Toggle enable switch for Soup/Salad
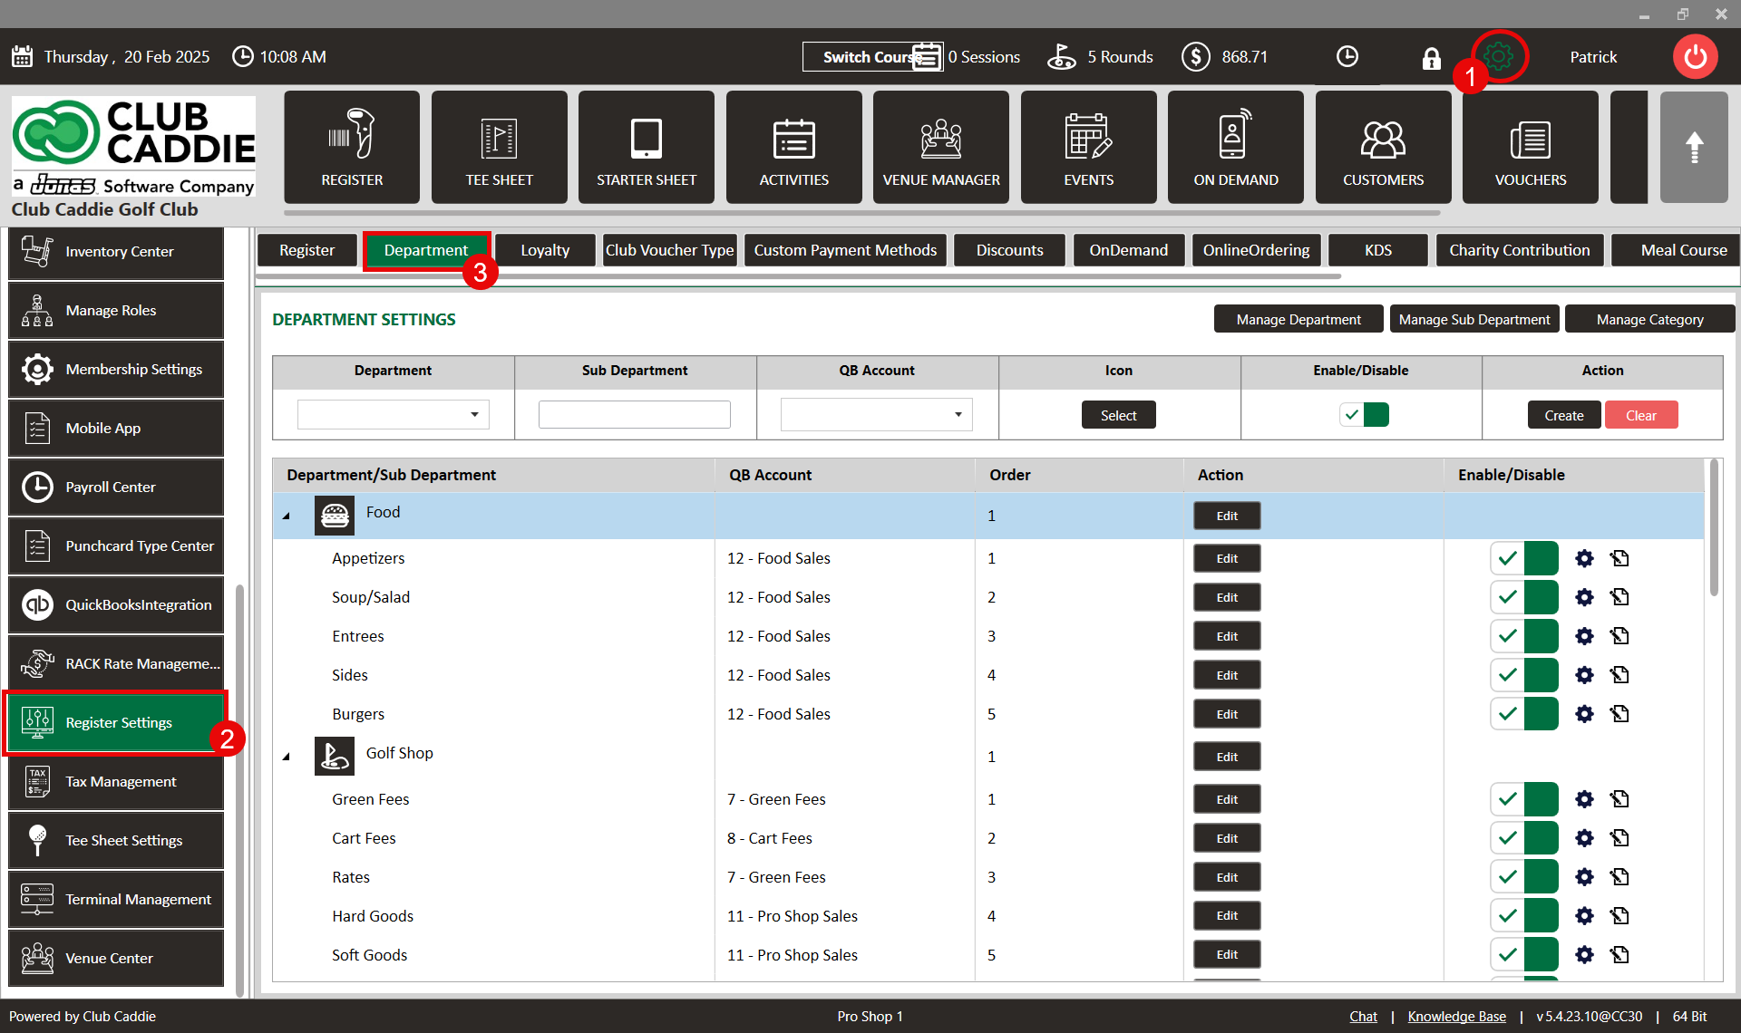The height and width of the screenshot is (1033, 1741). (x=1523, y=597)
